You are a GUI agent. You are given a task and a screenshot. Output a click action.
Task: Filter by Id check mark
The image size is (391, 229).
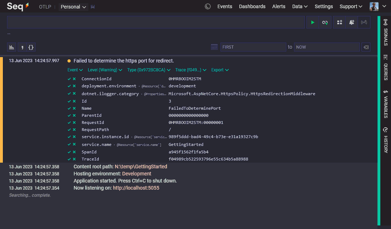coord(69,101)
